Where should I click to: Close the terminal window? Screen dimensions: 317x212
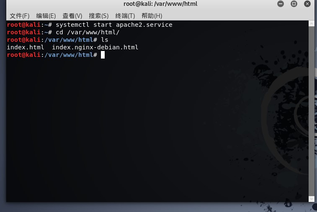click(307, 4)
